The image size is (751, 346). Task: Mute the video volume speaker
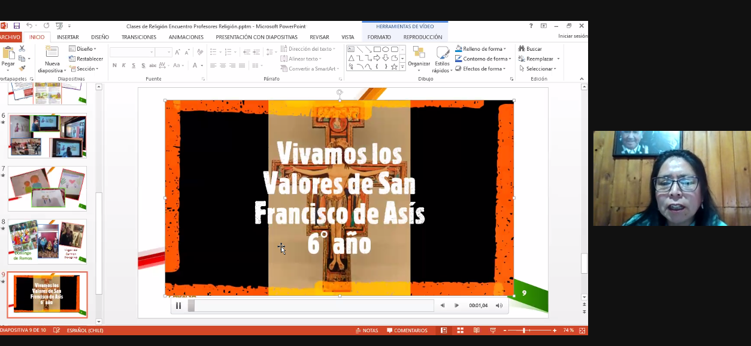click(499, 305)
